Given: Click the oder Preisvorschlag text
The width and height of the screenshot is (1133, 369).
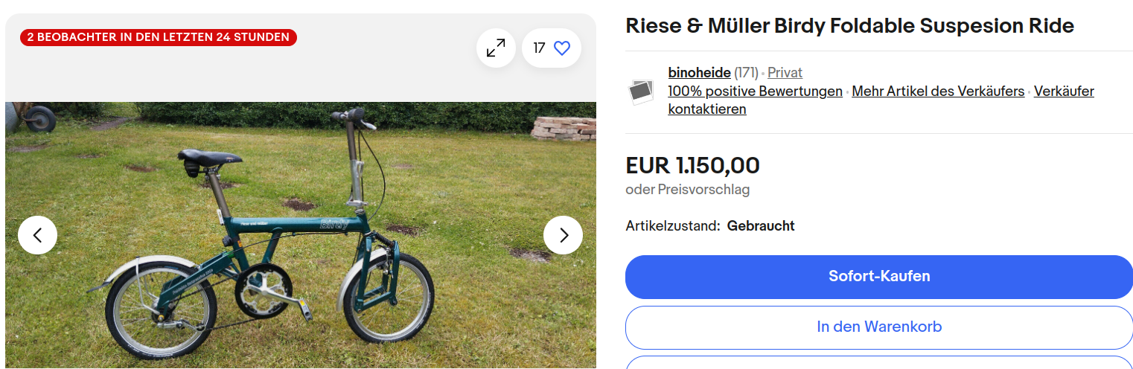Looking at the screenshot, I should pyautogui.click(x=687, y=190).
